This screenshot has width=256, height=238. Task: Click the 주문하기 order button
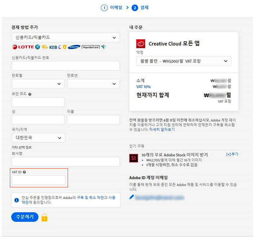coord(25,217)
